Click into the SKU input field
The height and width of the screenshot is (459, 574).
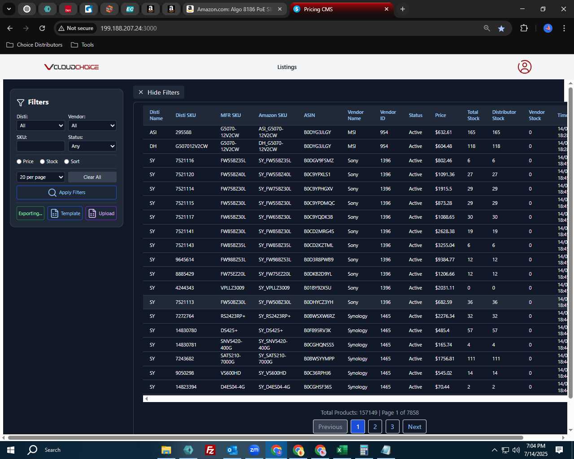(x=41, y=146)
